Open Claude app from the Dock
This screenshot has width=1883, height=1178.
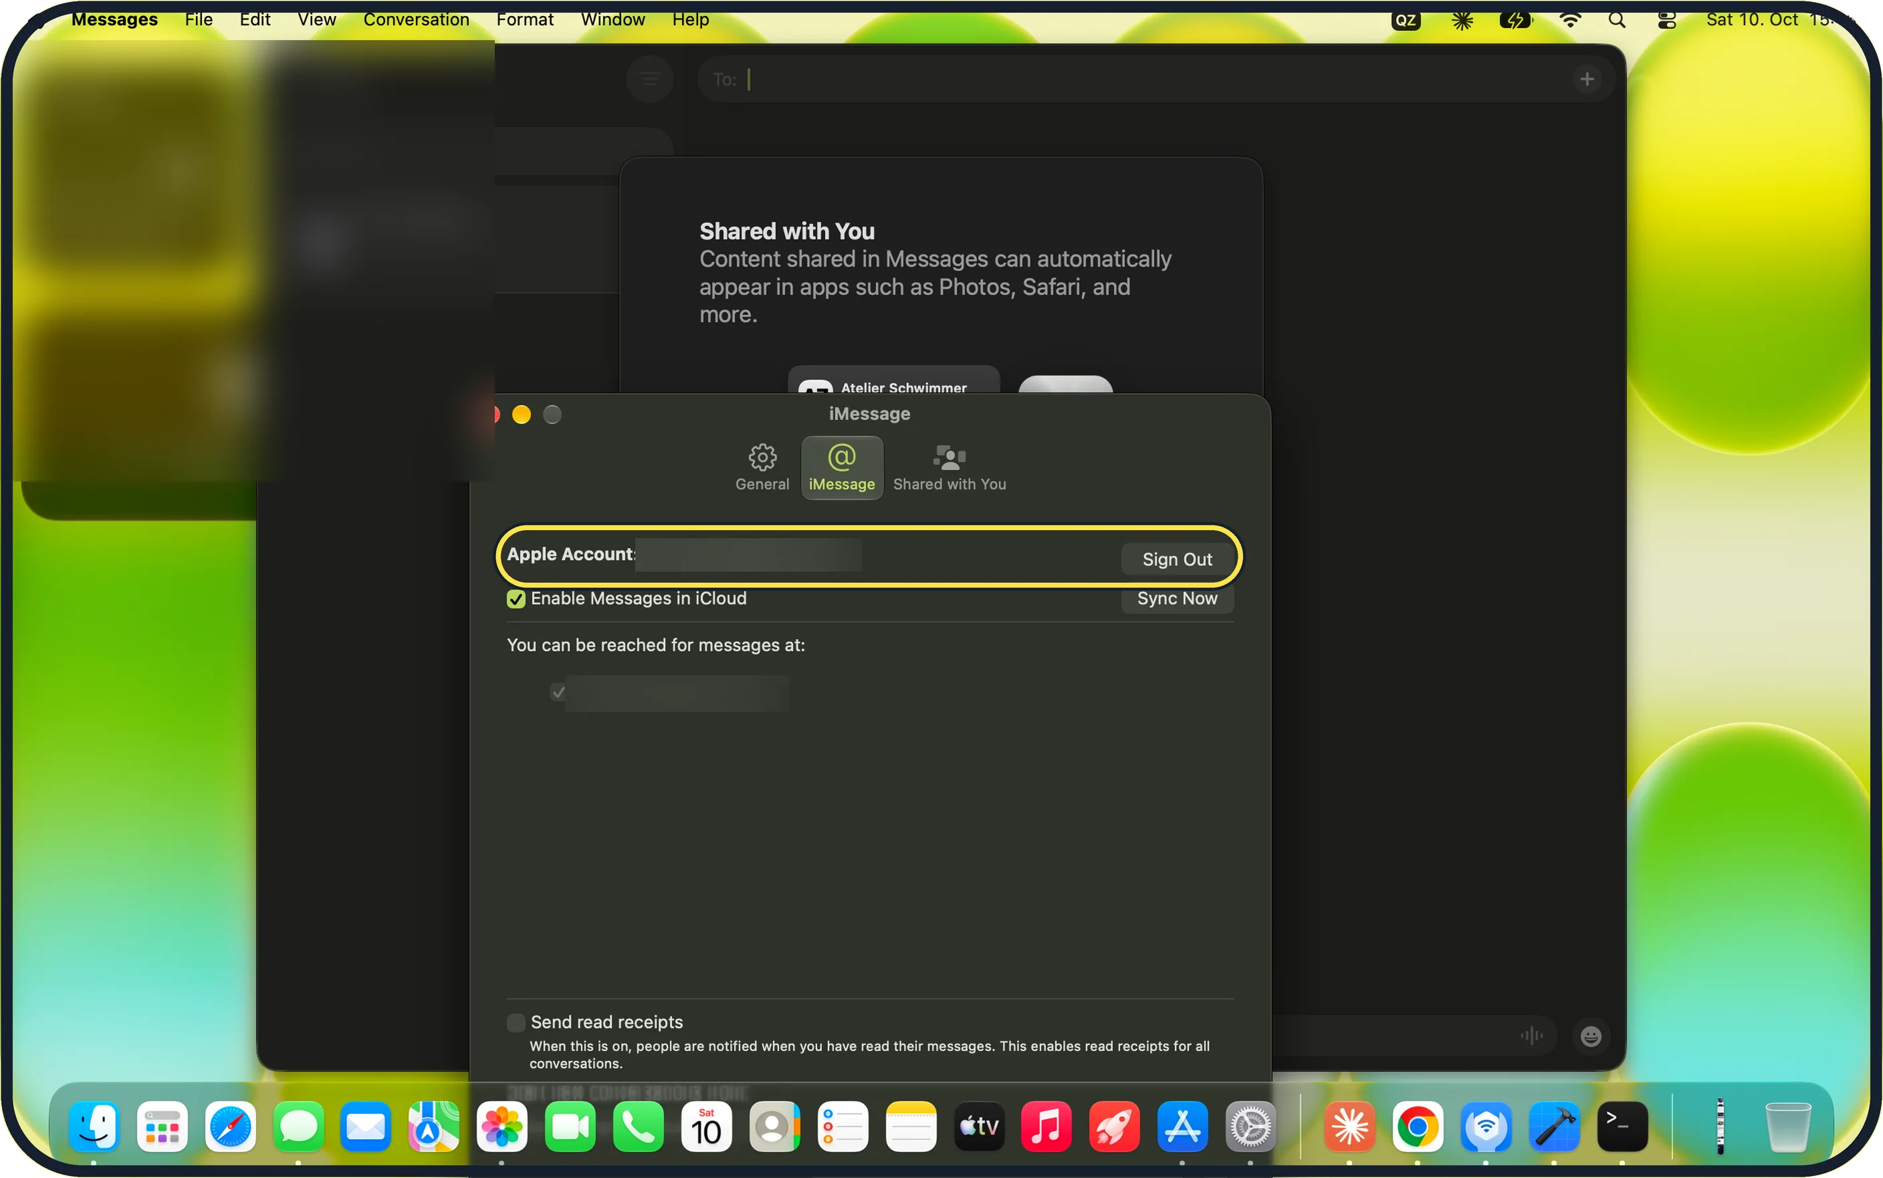[1349, 1127]
